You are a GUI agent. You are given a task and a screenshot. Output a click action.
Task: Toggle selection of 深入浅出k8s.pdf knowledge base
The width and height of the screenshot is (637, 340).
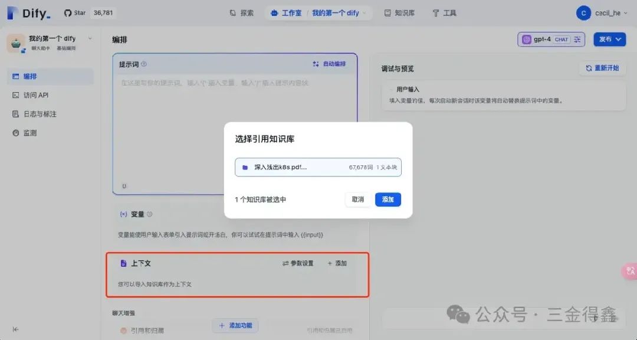(x=318, y=167)
